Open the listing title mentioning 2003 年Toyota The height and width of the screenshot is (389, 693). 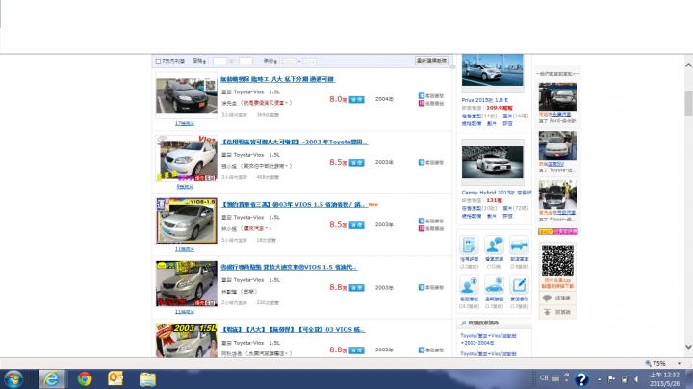click(295, 142)
